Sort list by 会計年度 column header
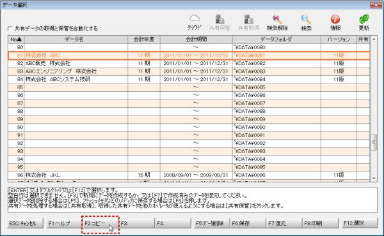Image resolution: width=384 pixels, height=236 pixels. pos(144,40)
